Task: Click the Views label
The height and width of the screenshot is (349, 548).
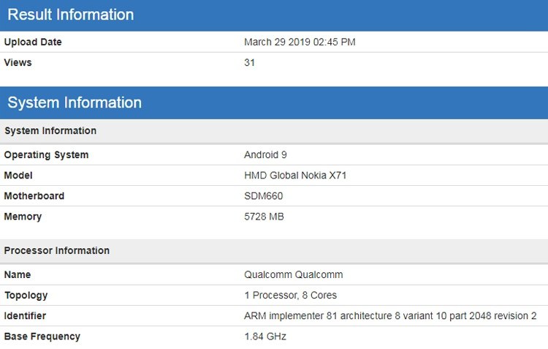Action: pos(18,63)
